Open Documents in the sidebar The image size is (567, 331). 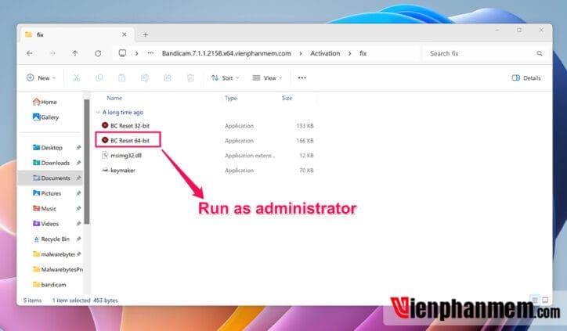[x=52, y=178]
